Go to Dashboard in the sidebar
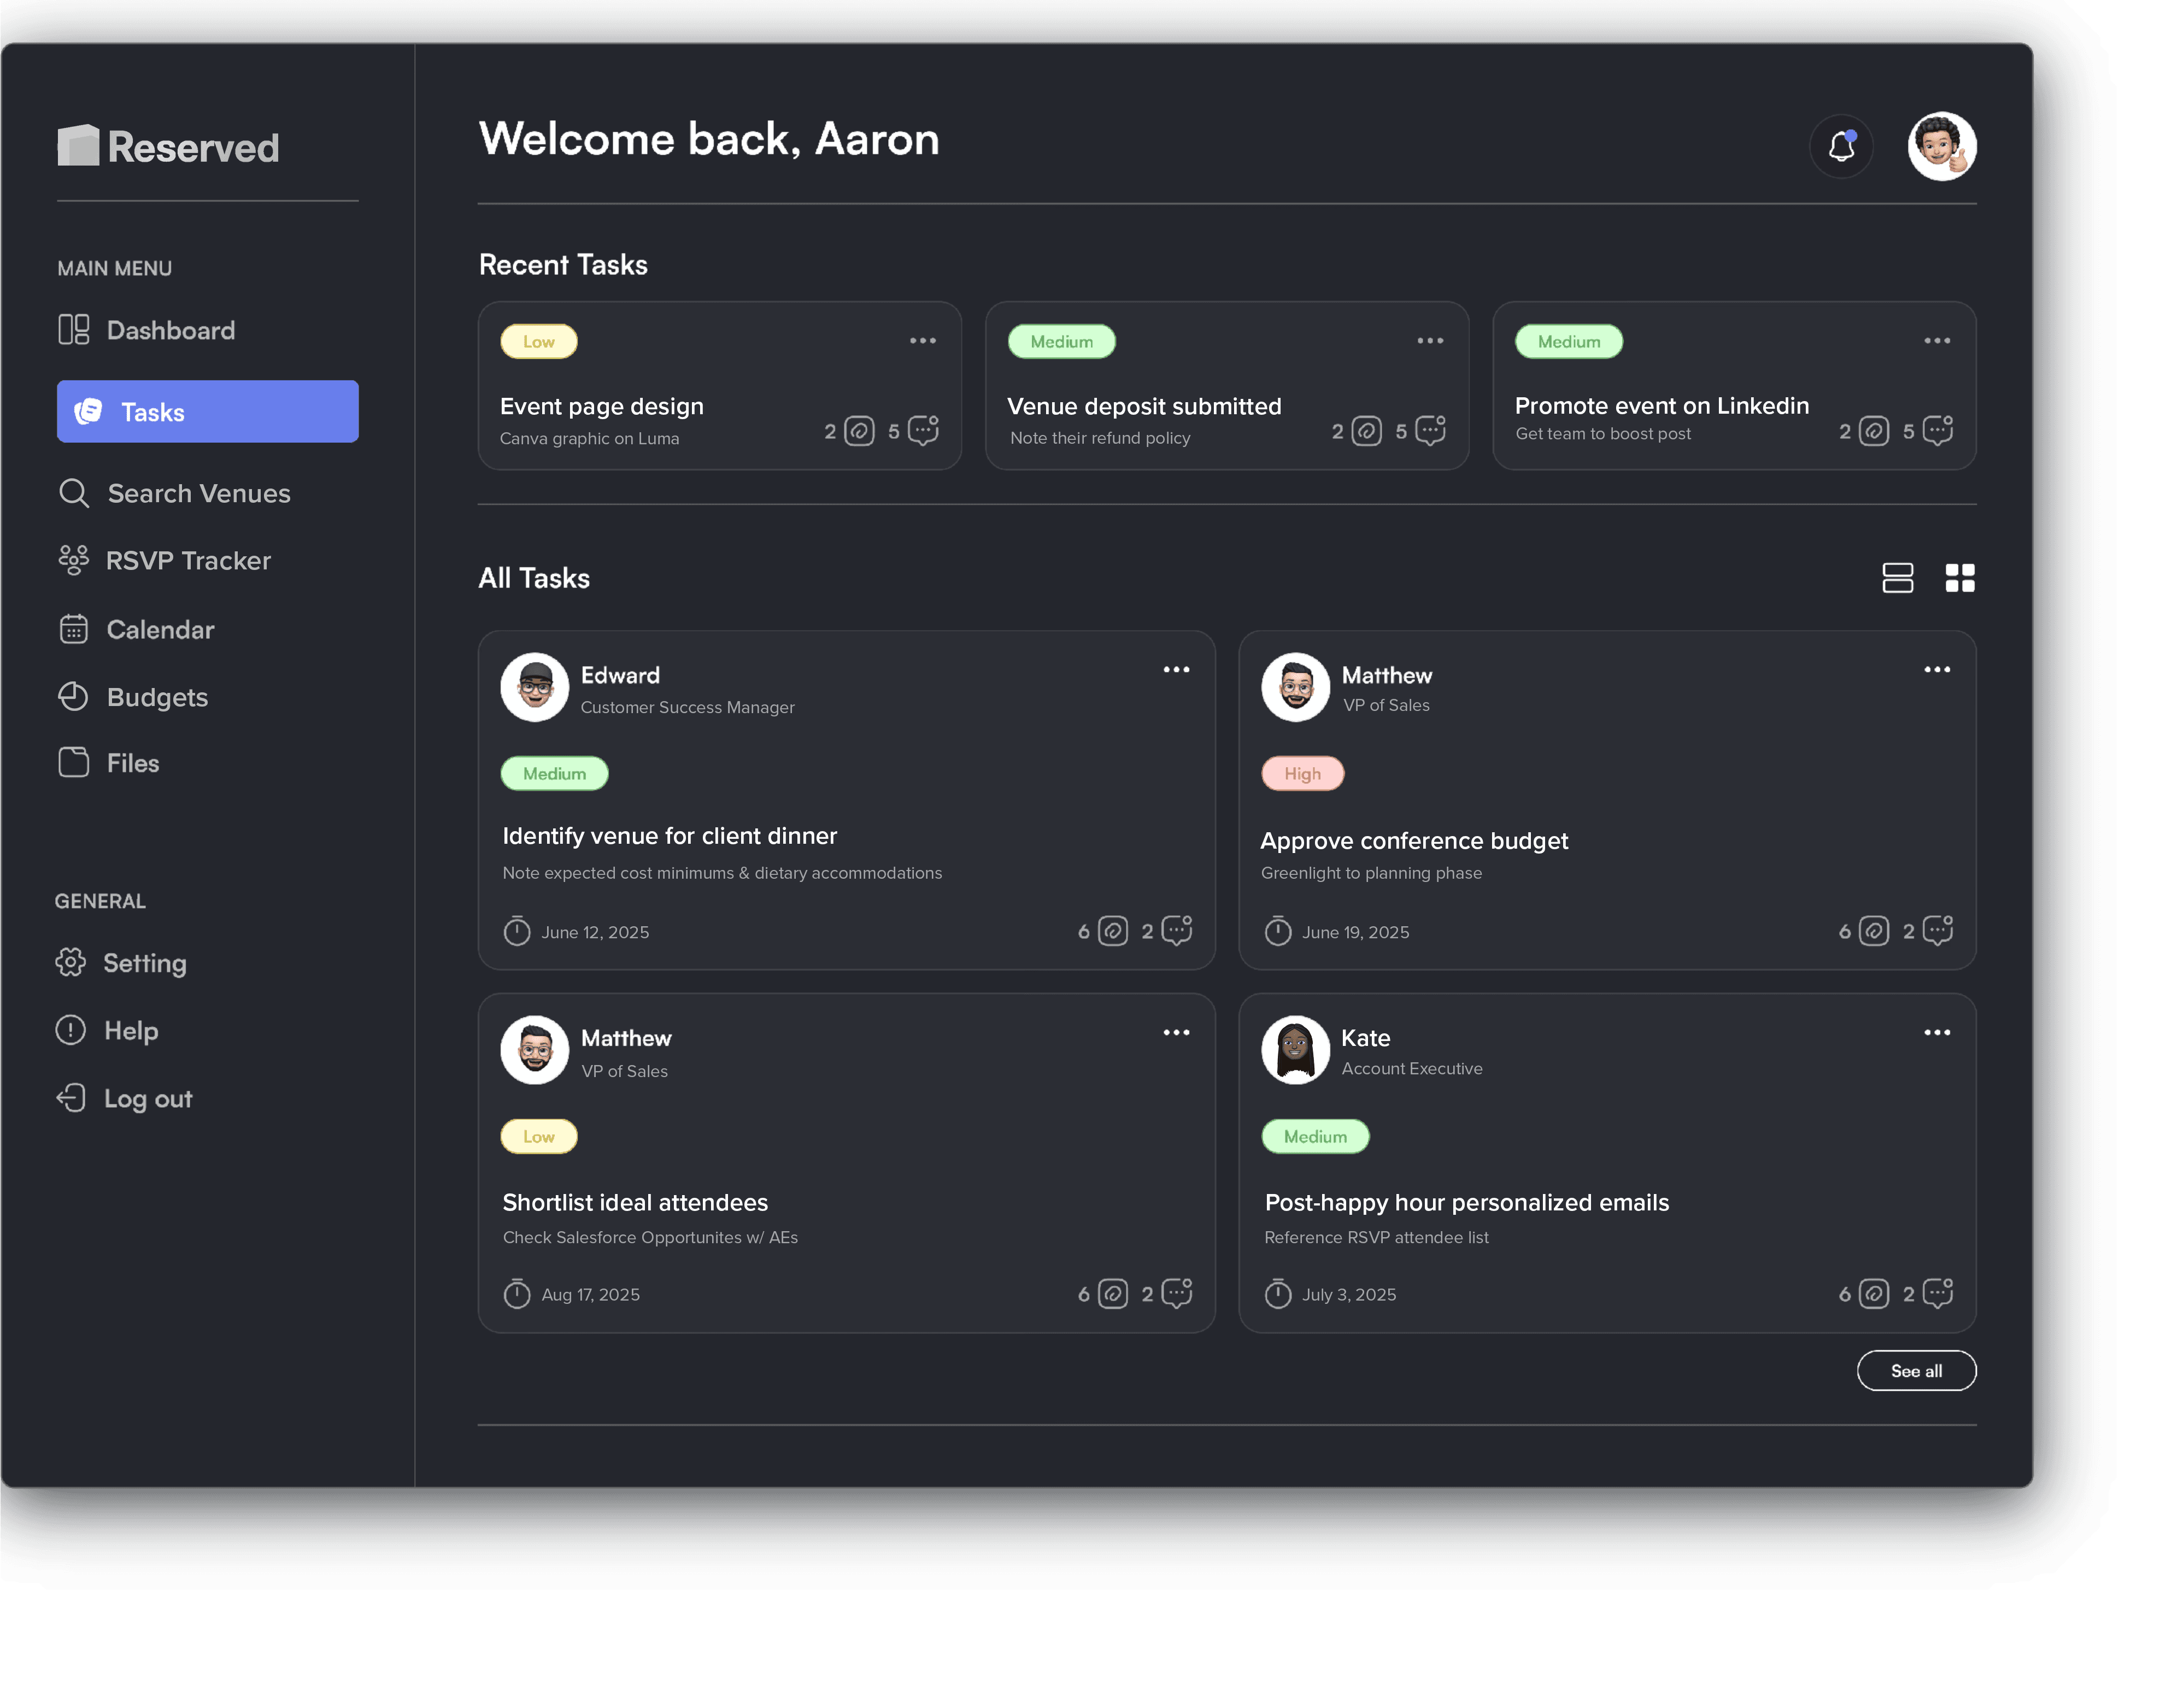Viewport: 2184px width, 1682px height. click(170, 330)
